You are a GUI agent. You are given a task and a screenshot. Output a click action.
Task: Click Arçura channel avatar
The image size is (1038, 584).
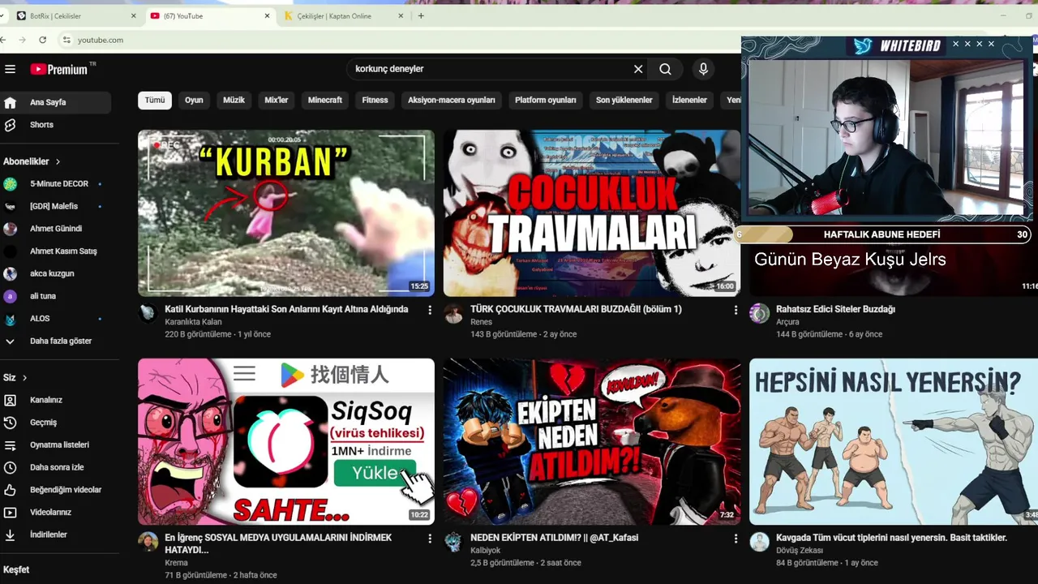(759, 314)
